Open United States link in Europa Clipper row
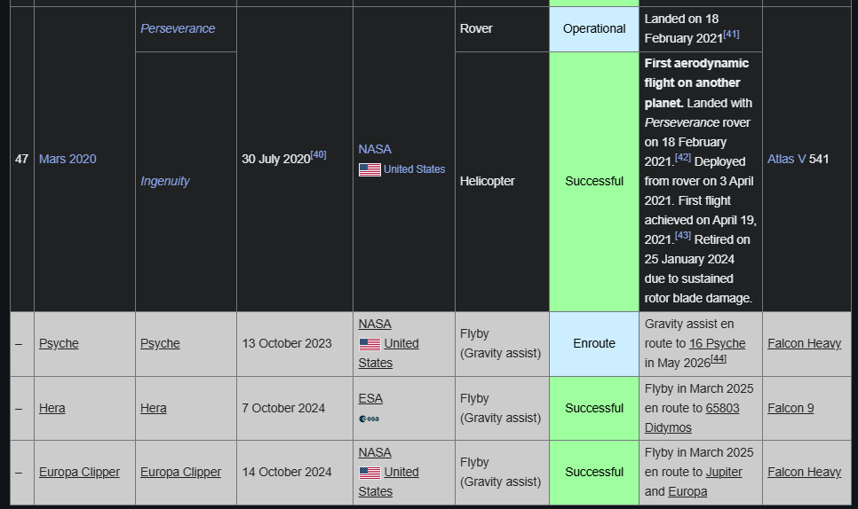 (x=388, y=482)
